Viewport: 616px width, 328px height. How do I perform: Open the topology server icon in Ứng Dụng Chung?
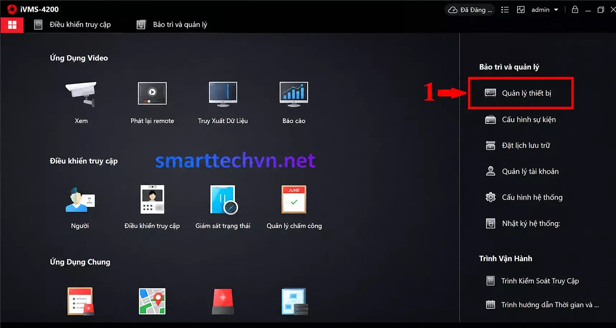click(295, 301)
